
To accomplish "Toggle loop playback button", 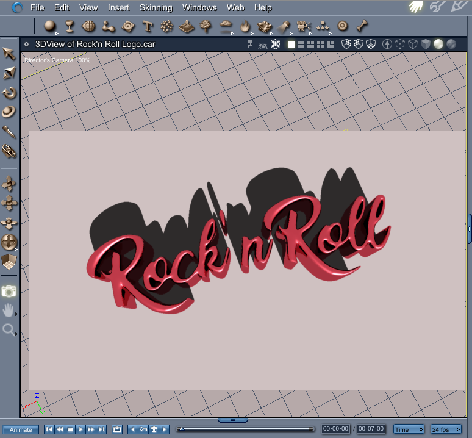I will click(x=117, y=429).
